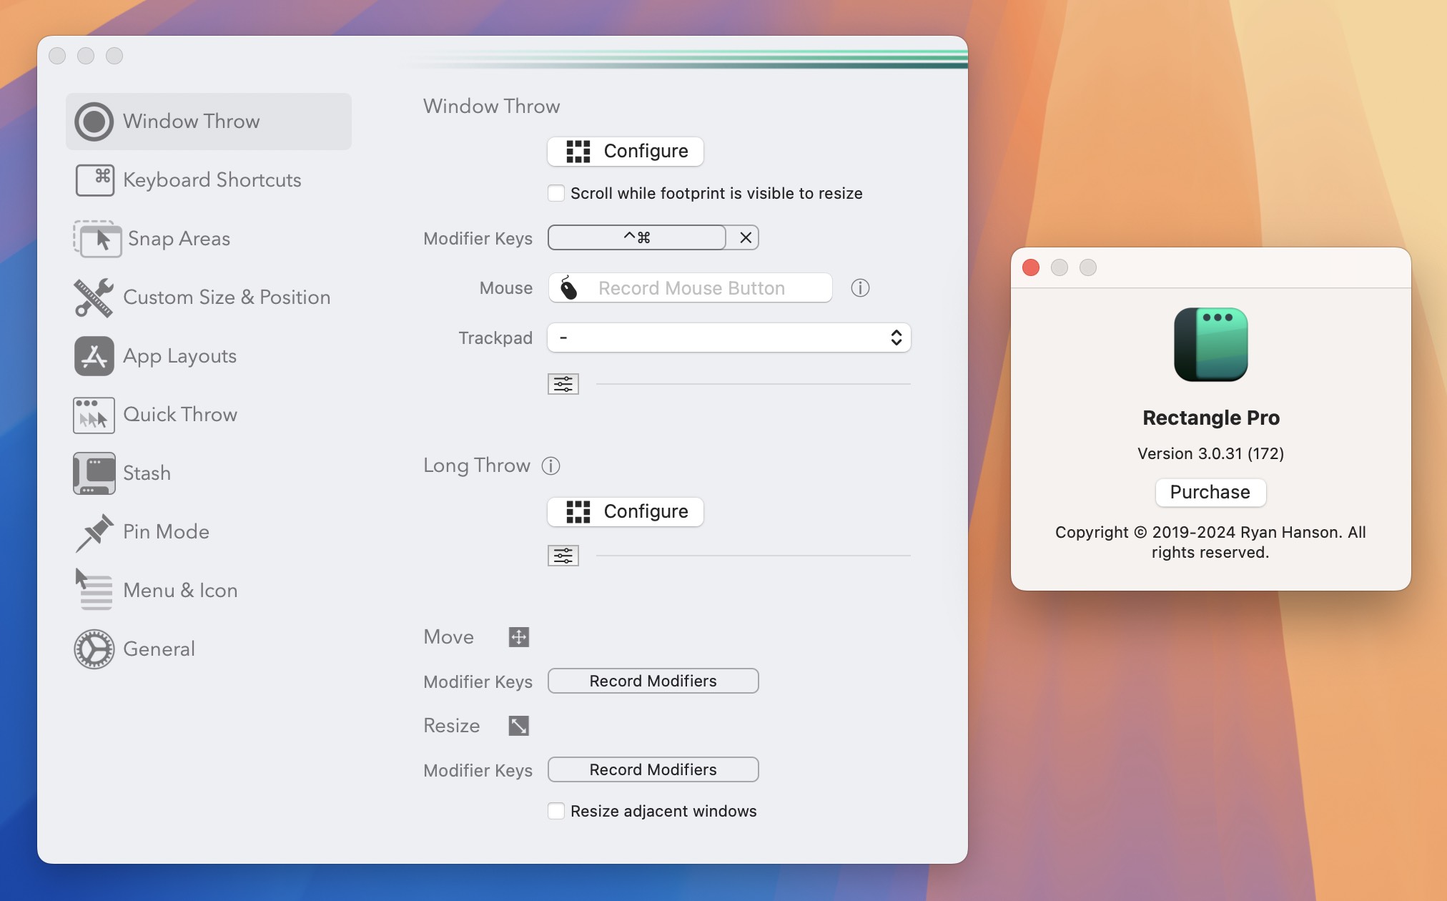Adjust Window Throw settings slider
This screenshot has width=1447, height=901.
pos(562,383)
